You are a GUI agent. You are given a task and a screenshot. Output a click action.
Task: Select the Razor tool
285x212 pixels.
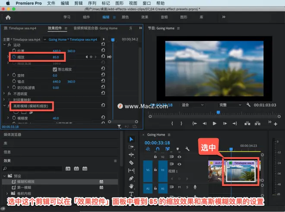pos(131,162)
